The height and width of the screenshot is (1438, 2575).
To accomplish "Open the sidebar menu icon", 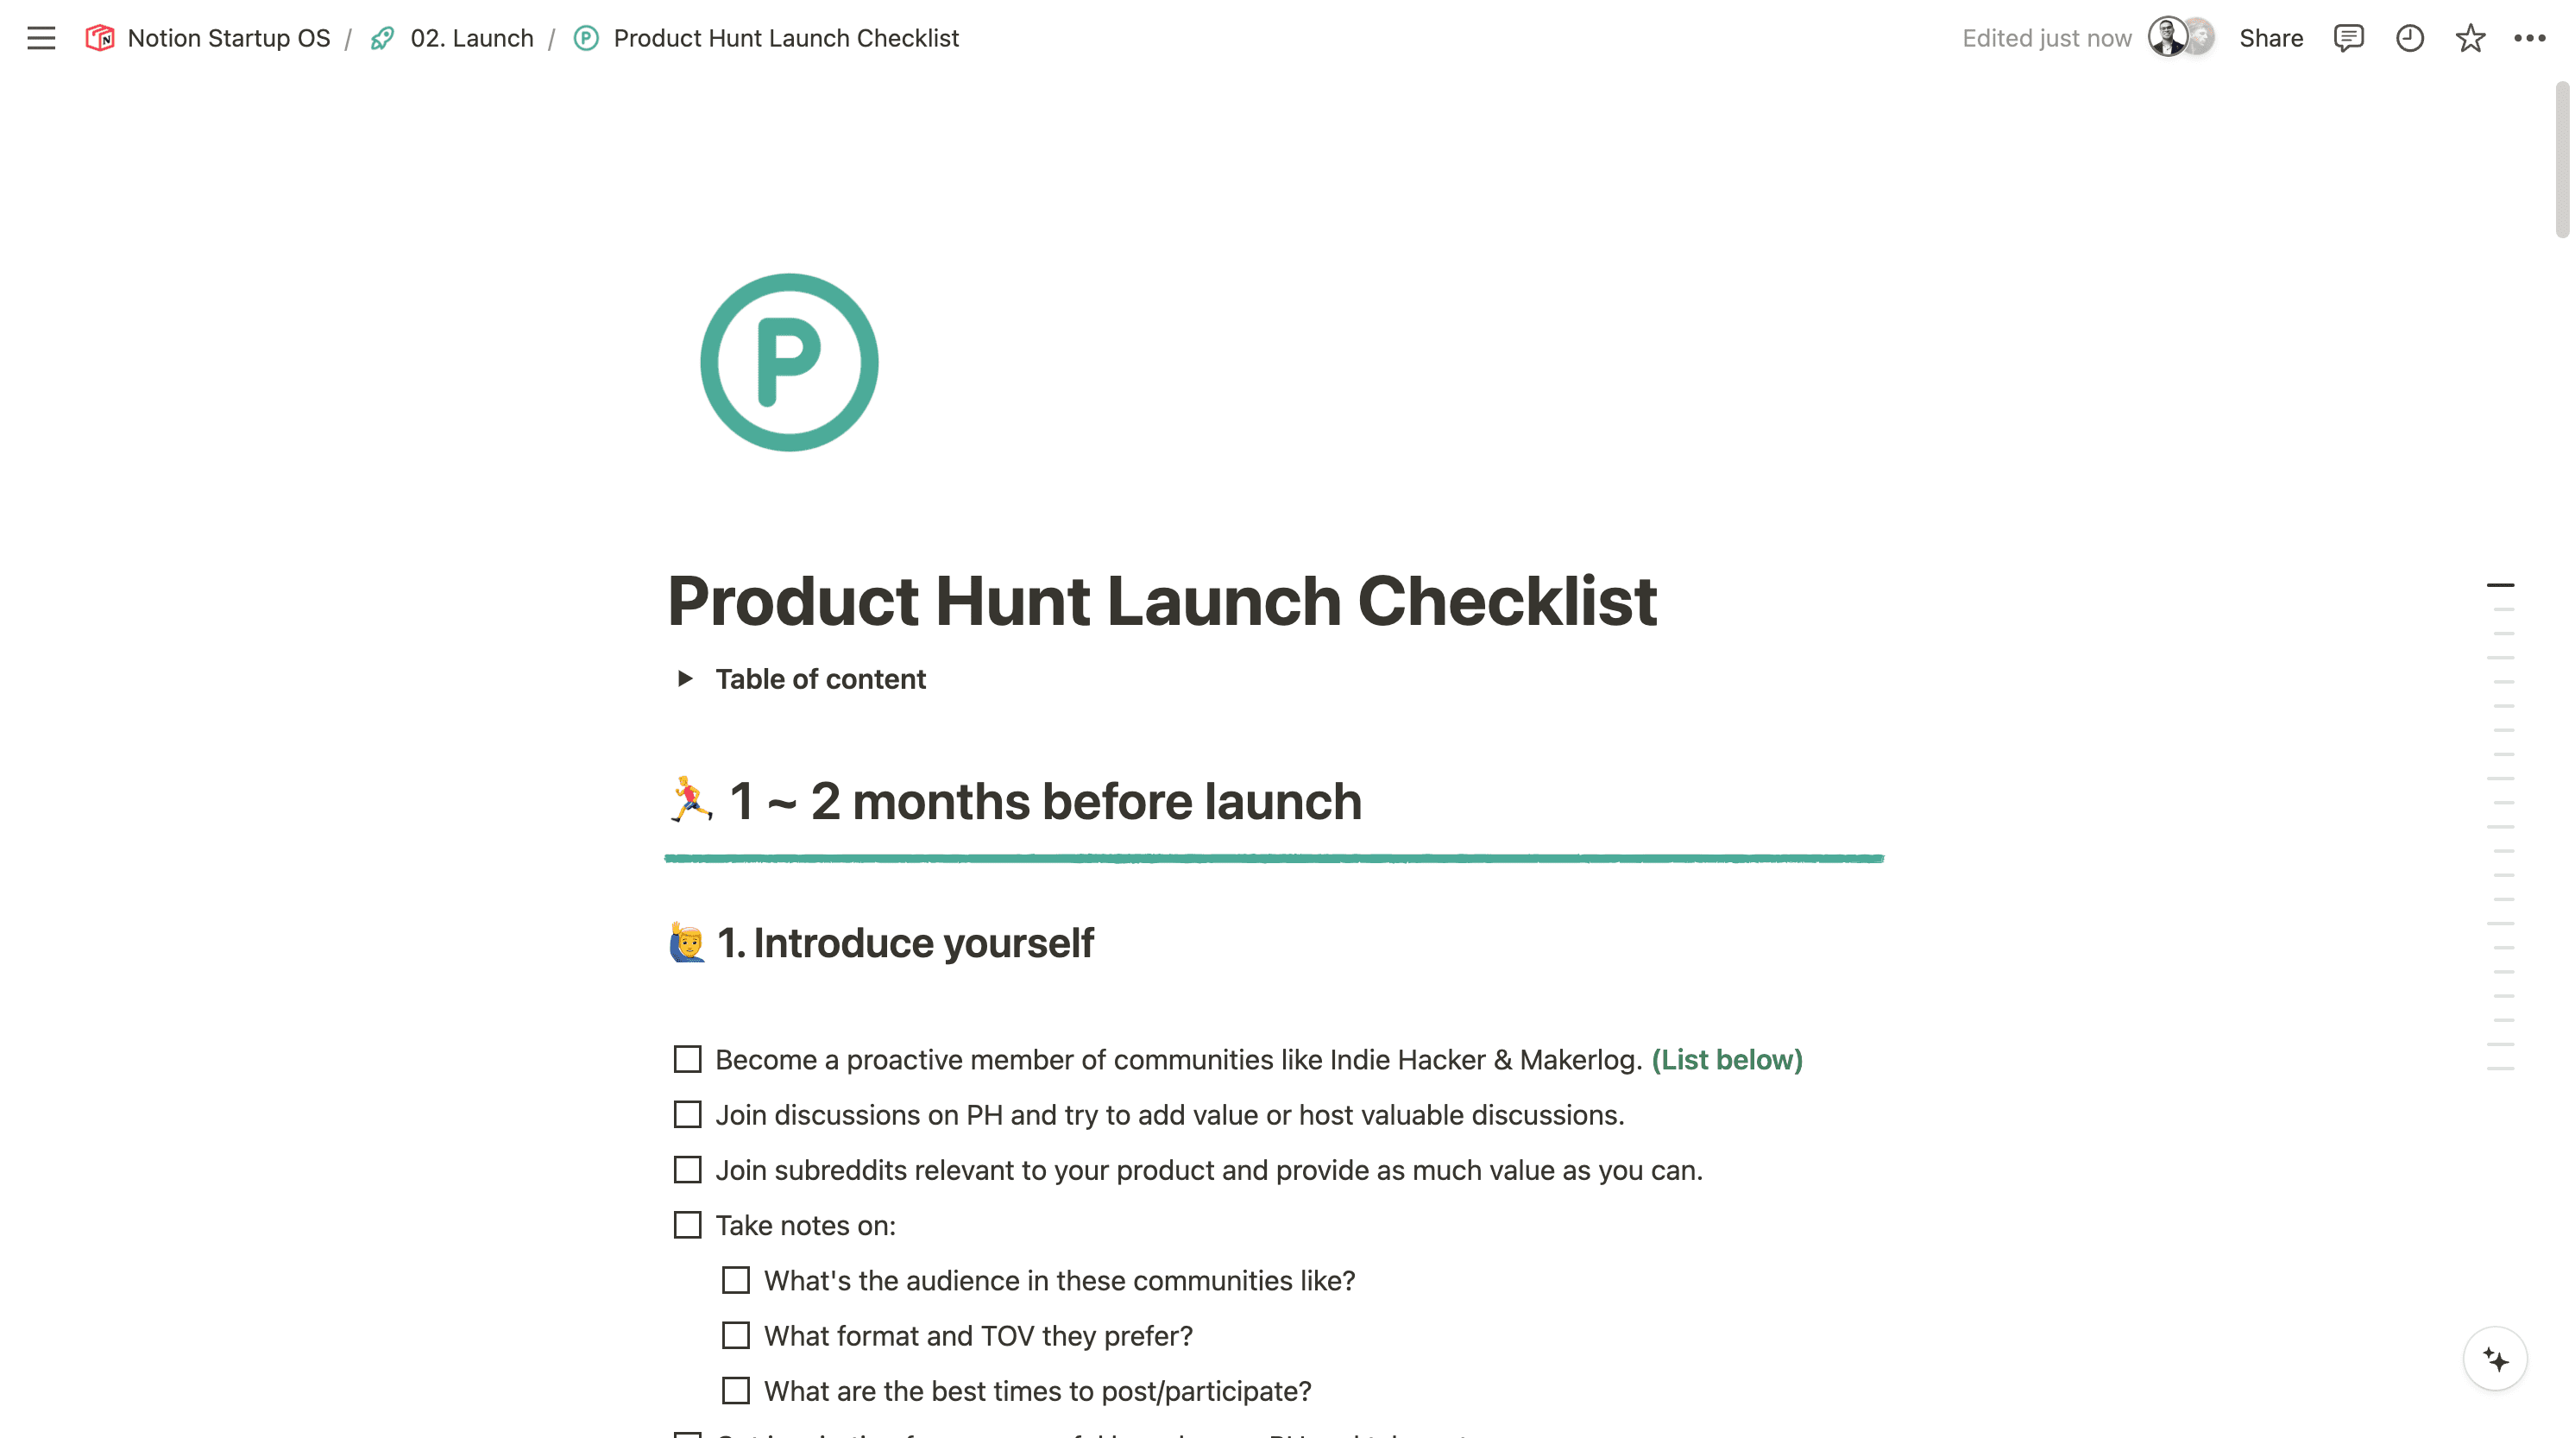I will [x=39, y=37].
